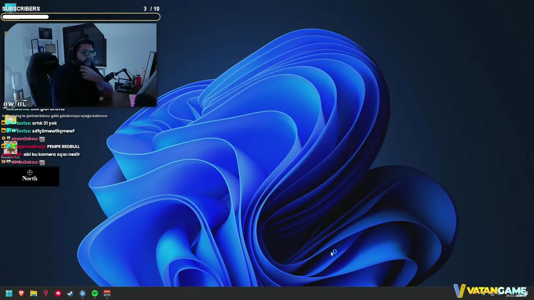The width and height of the screenshot is (534, 300).
Task: Open the red circular taskbar app
Action: pyautogui.click(x=58, y=293)
